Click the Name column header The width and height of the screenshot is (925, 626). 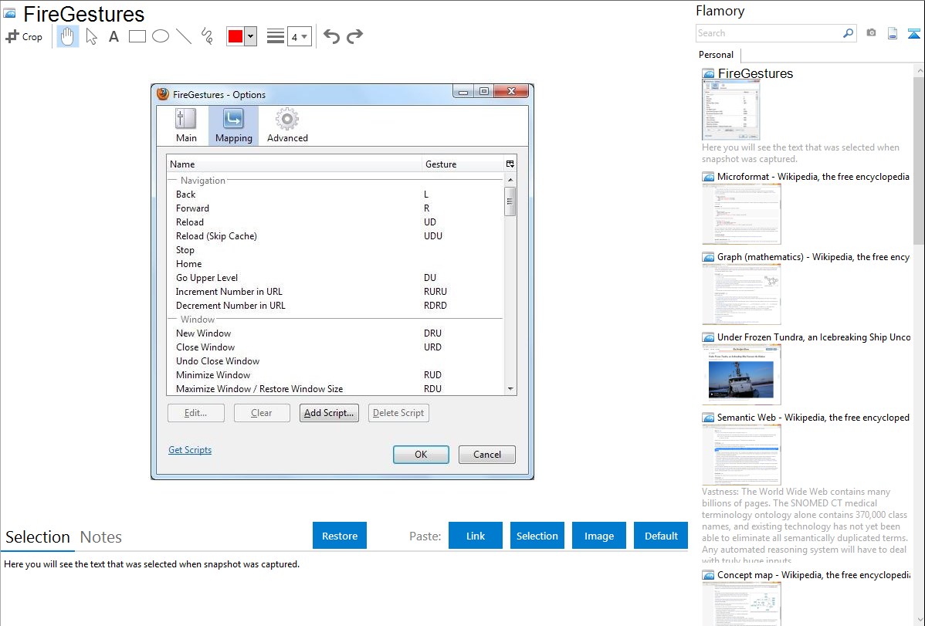click(293, 164)
